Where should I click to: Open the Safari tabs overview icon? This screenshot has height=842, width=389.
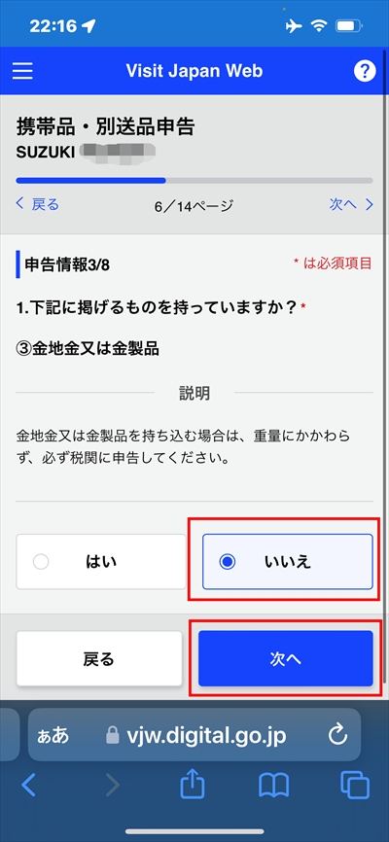point(355,787)
